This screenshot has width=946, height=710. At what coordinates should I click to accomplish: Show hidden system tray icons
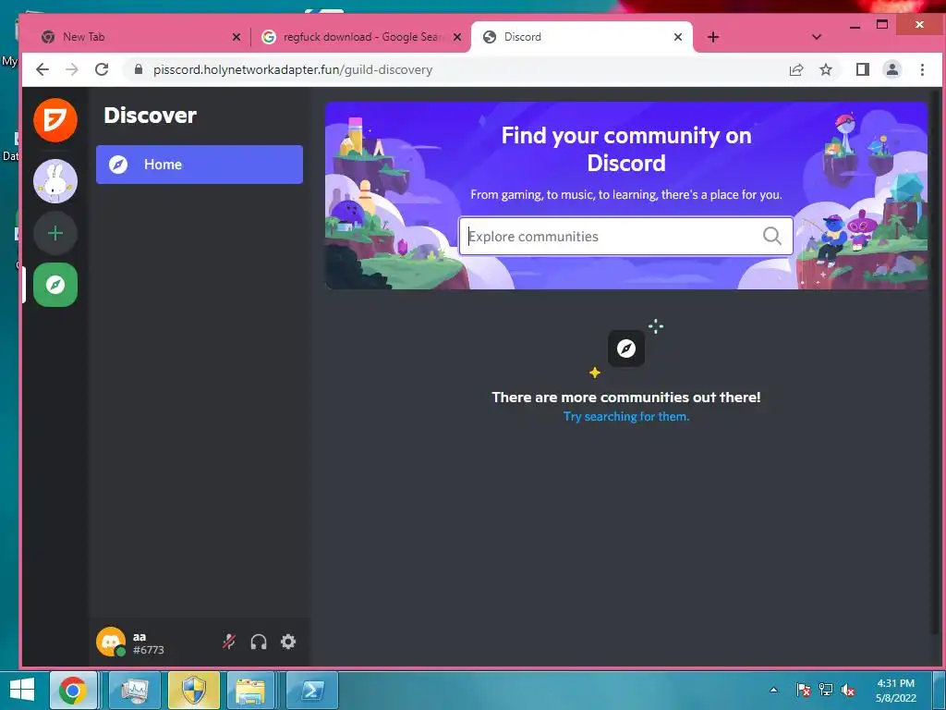773,690
